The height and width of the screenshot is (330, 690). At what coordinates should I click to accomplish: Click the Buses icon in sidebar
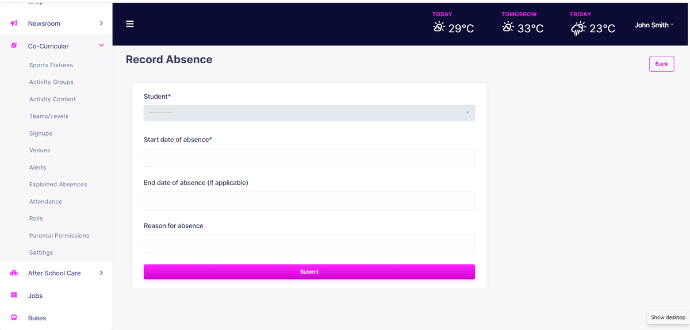[x=14, y=318]
